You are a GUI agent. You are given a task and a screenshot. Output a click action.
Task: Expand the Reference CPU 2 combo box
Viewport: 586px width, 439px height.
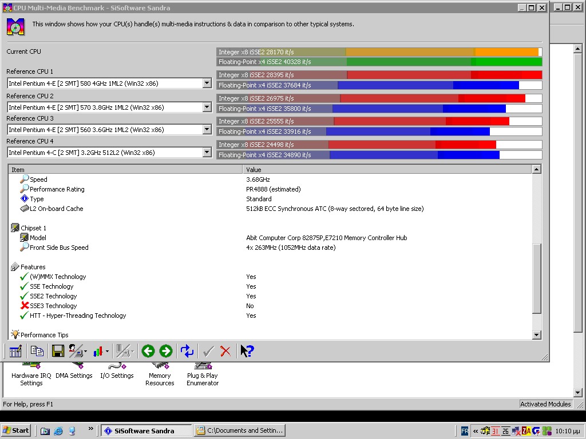pos(207,107)
